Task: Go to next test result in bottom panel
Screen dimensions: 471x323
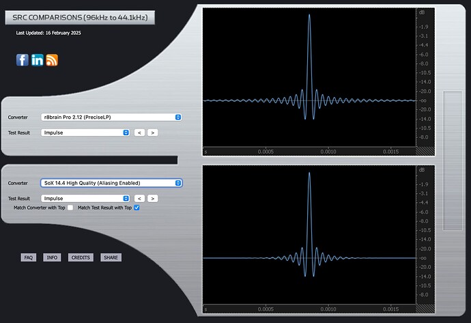Action: (153, 198)
